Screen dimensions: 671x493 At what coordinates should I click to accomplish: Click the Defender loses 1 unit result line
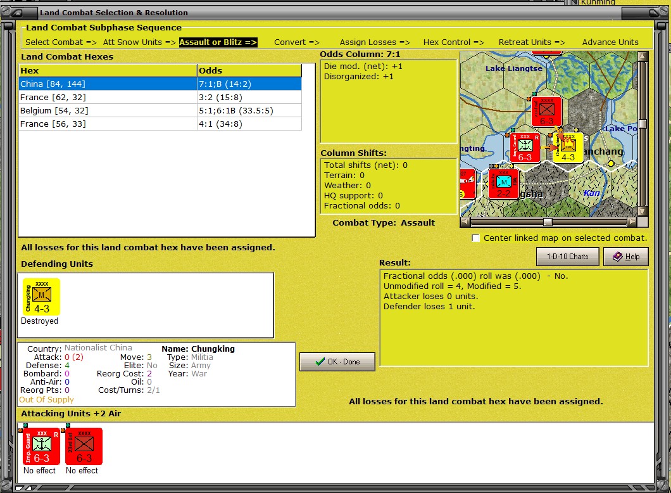click(x=429, y=306)
